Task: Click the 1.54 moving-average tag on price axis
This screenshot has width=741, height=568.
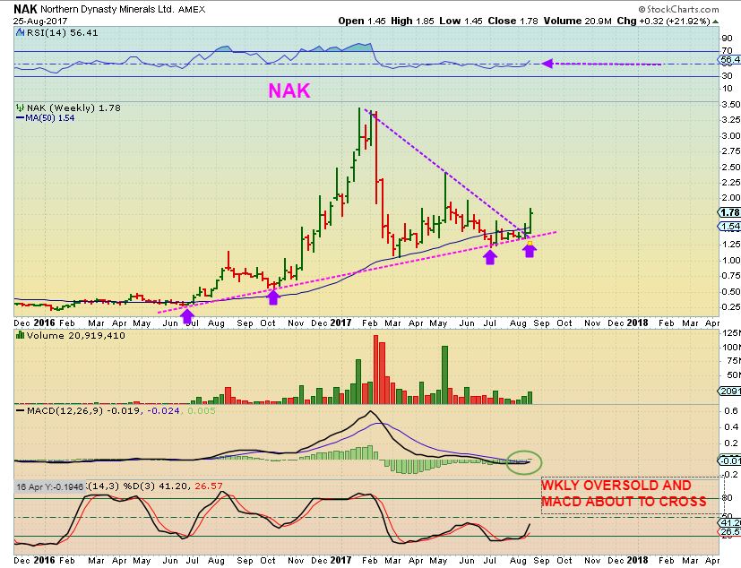Action: pyautogui.click(x=730, y=227)
